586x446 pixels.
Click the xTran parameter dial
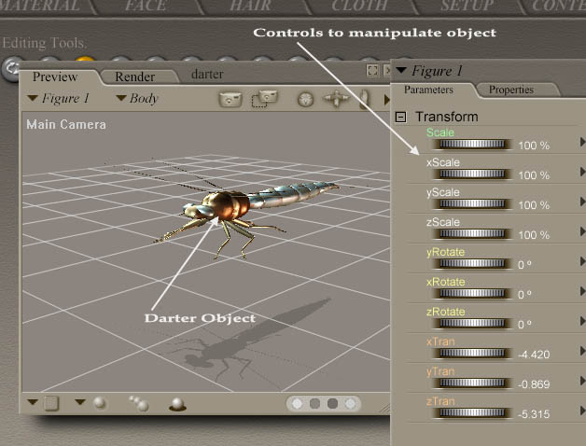point(472,354)
